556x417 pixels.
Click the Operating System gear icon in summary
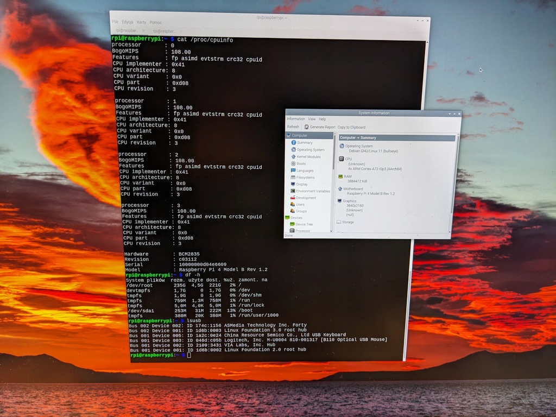point(342,146)
